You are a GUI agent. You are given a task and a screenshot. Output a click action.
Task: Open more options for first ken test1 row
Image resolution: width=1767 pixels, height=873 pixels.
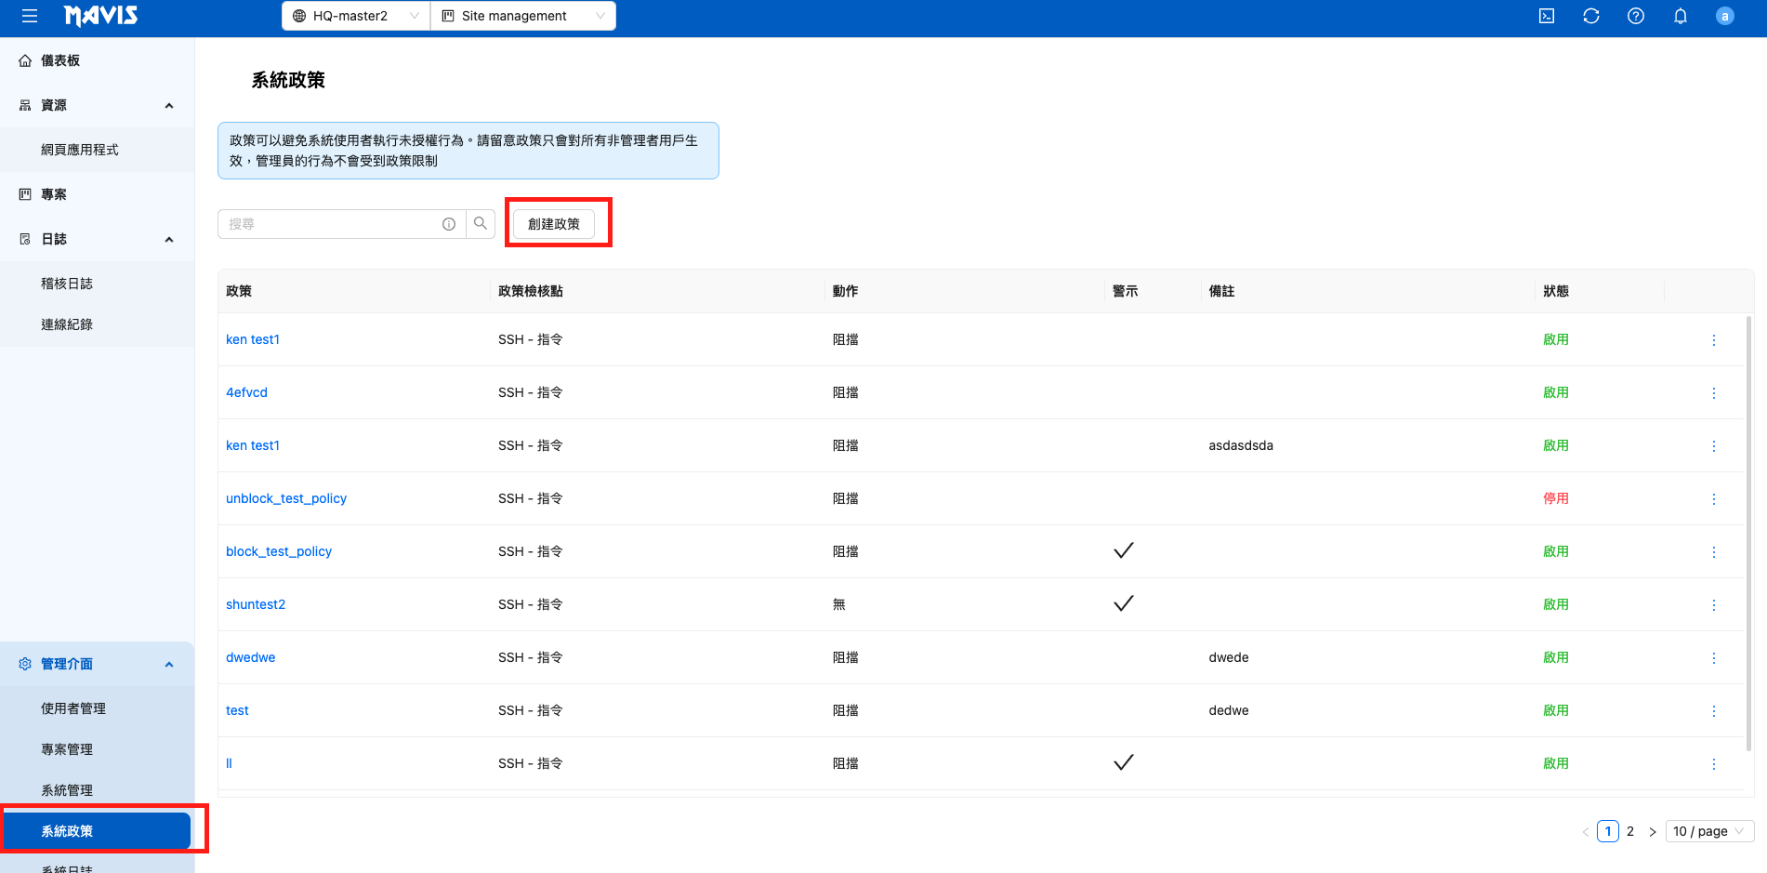click(x=1714, y=340)
